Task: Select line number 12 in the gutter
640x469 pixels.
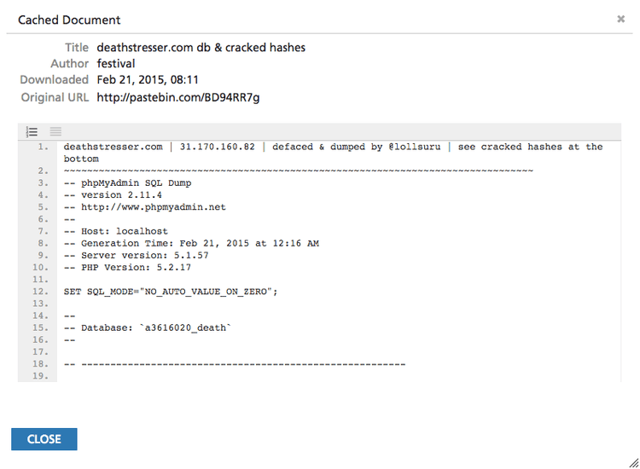Action: 39,292
